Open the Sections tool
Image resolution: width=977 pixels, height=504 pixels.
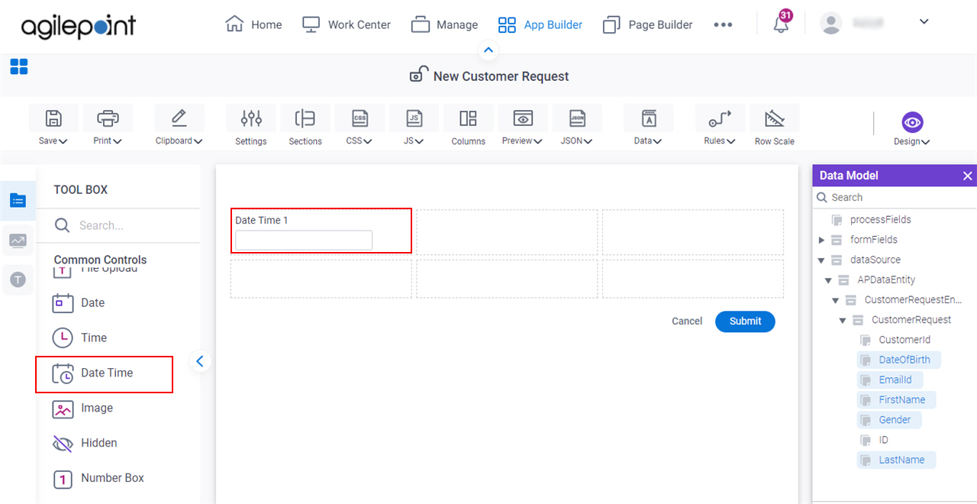pyautogui.click(x=305, y=126)
